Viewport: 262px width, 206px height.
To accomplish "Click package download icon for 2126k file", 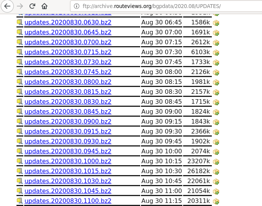I will point(216,72).
